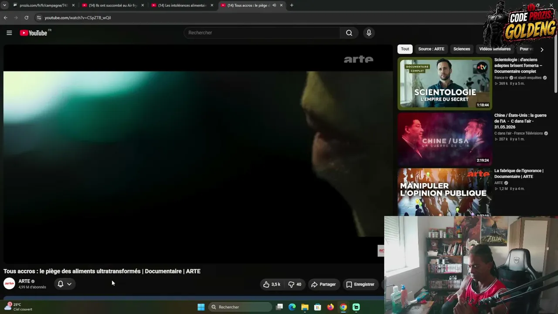Select the 'Vidéos similaires' filter chip
This screenshot has height=314, width=558.
pyautogui.click(x=495, y=49)
